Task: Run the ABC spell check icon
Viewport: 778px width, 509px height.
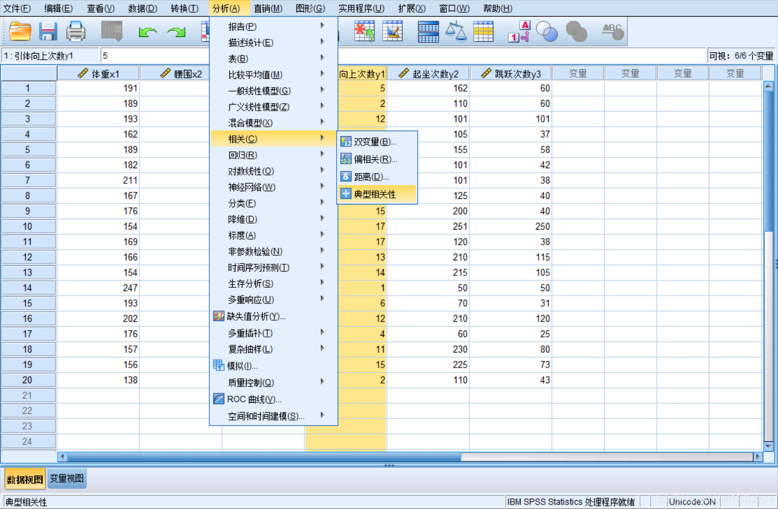Action: click(612, 31)
